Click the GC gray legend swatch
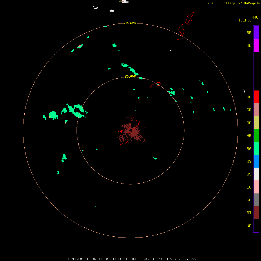The width and height of the screenshot is (261, 261). point(256,200)
